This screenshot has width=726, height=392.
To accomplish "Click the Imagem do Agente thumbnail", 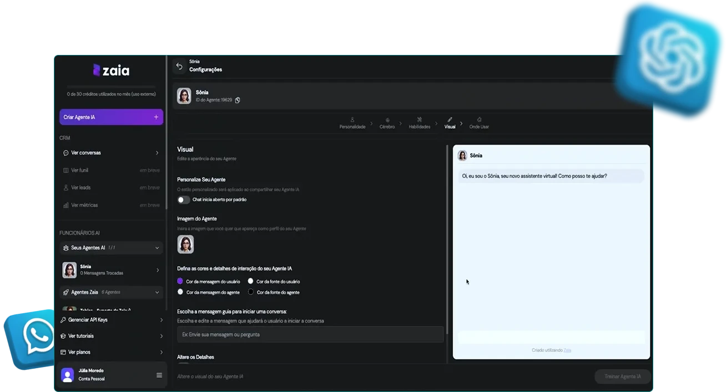I will tap(185, 244).
